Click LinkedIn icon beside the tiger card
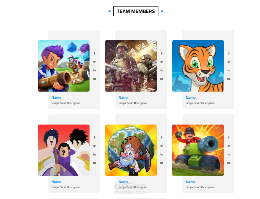 pos(229,70)
